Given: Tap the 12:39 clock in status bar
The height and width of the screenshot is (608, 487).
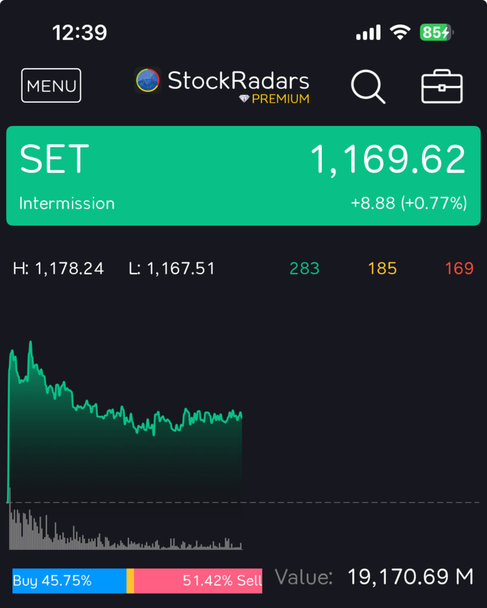Looking at the screenshot, I should point(79,32).
